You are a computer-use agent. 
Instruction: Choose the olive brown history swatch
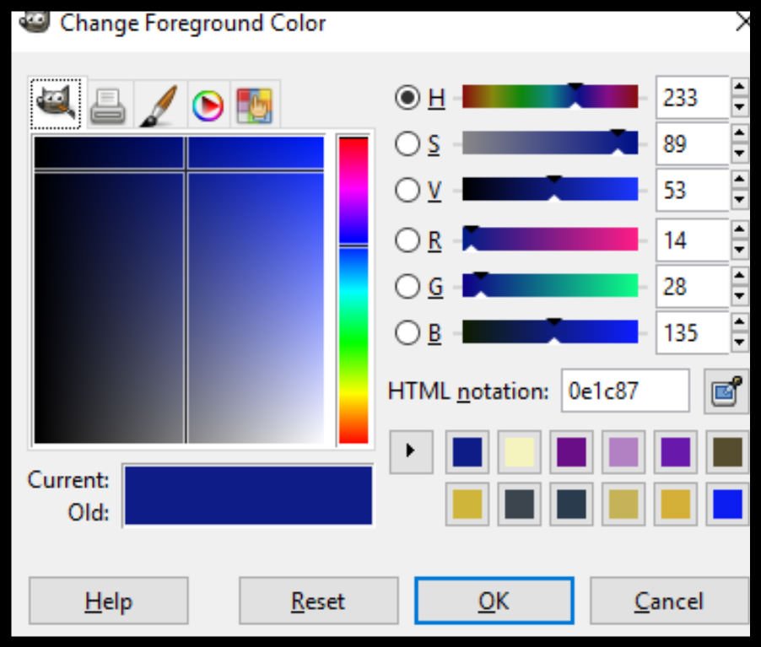(x=727, y=452)
